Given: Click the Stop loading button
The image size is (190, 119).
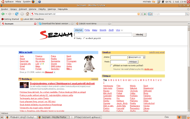Looking at the screenshot, I should click(x=22, y=14).
